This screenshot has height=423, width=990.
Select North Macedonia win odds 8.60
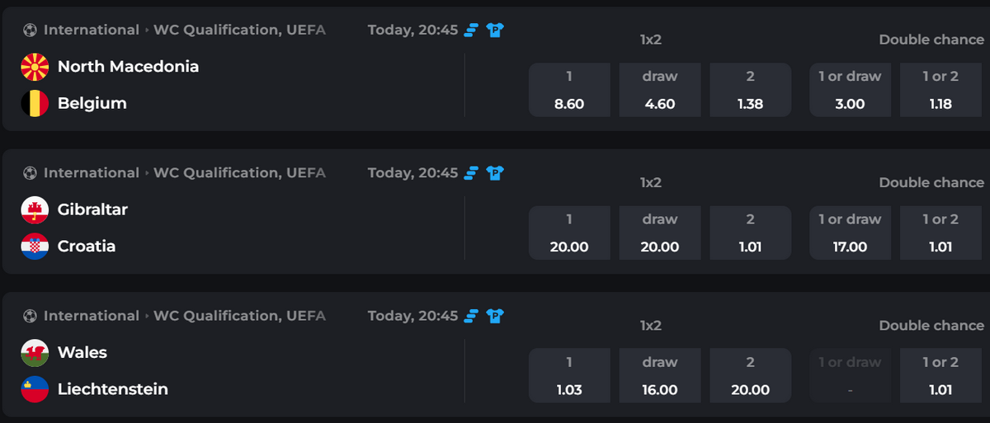[569, 91]
